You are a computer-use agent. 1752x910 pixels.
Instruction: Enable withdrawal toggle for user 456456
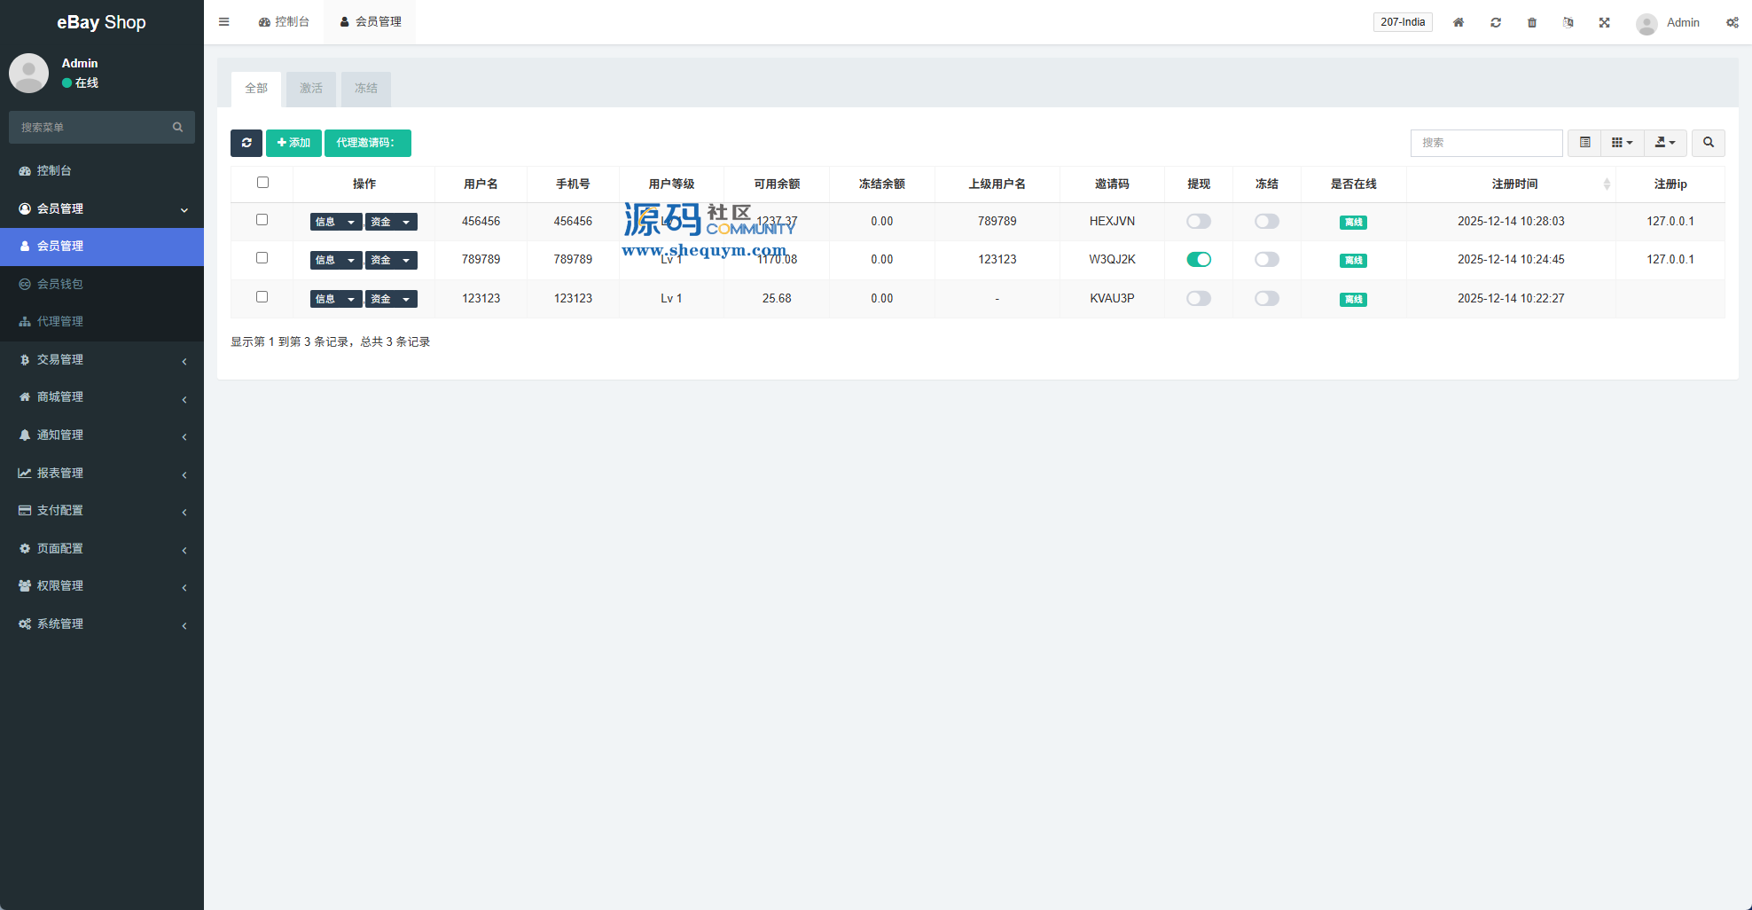point(1198,222)
